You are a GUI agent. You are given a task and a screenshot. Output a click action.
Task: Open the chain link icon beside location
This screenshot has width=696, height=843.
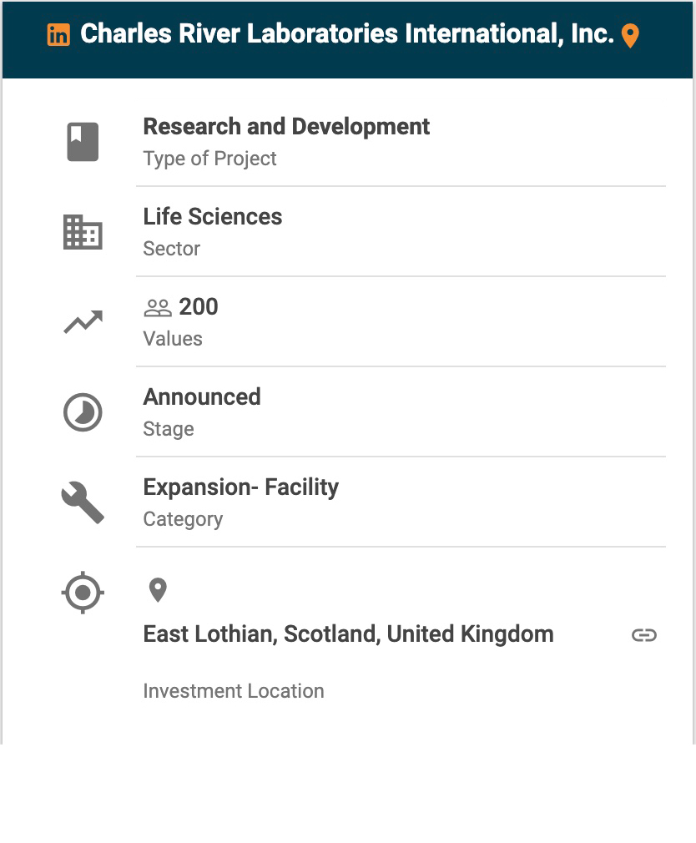click(643, 635)
